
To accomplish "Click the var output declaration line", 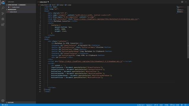I will pyautogui.click(x=58, y=65).
